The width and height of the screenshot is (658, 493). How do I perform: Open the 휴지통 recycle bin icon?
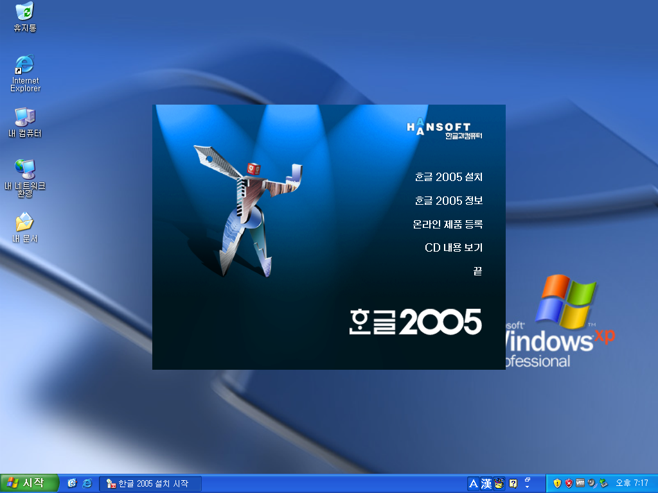(x=25, y=17)
